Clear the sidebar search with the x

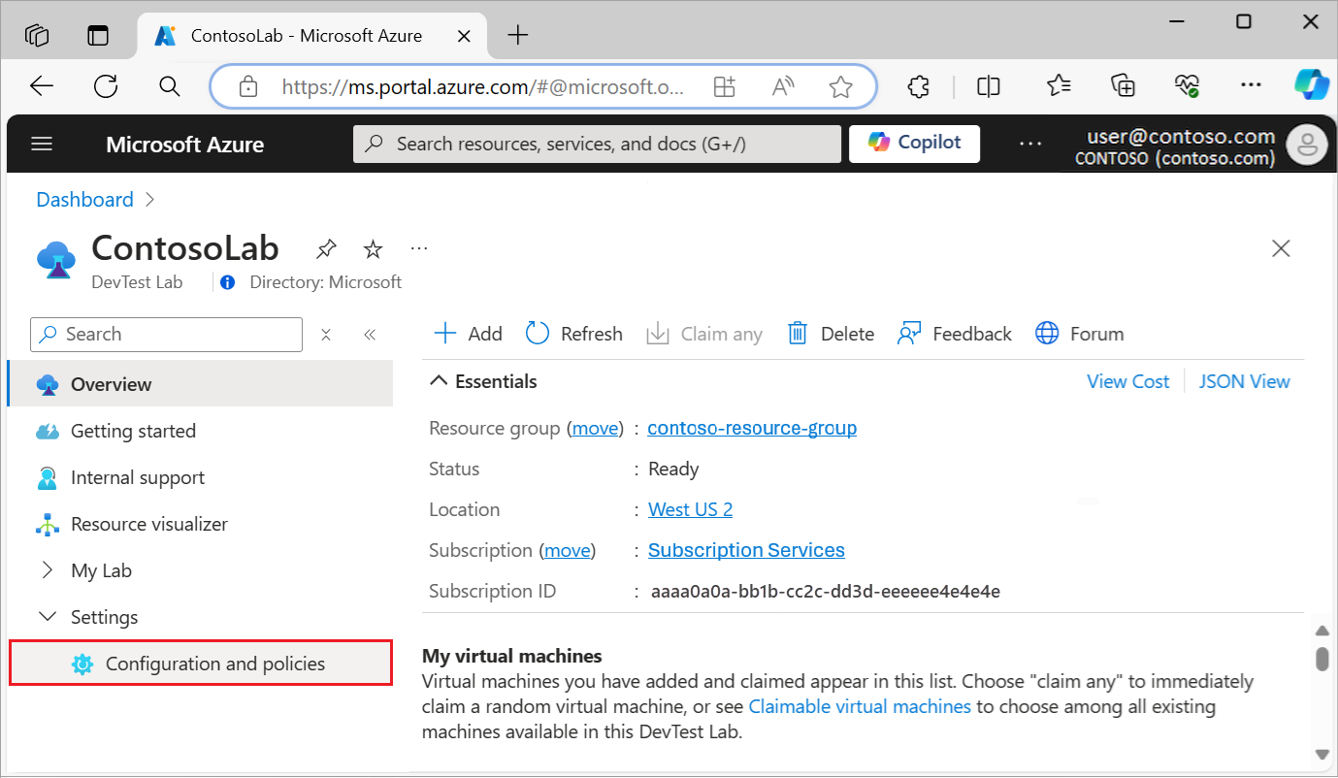click(x=326, y=334)
